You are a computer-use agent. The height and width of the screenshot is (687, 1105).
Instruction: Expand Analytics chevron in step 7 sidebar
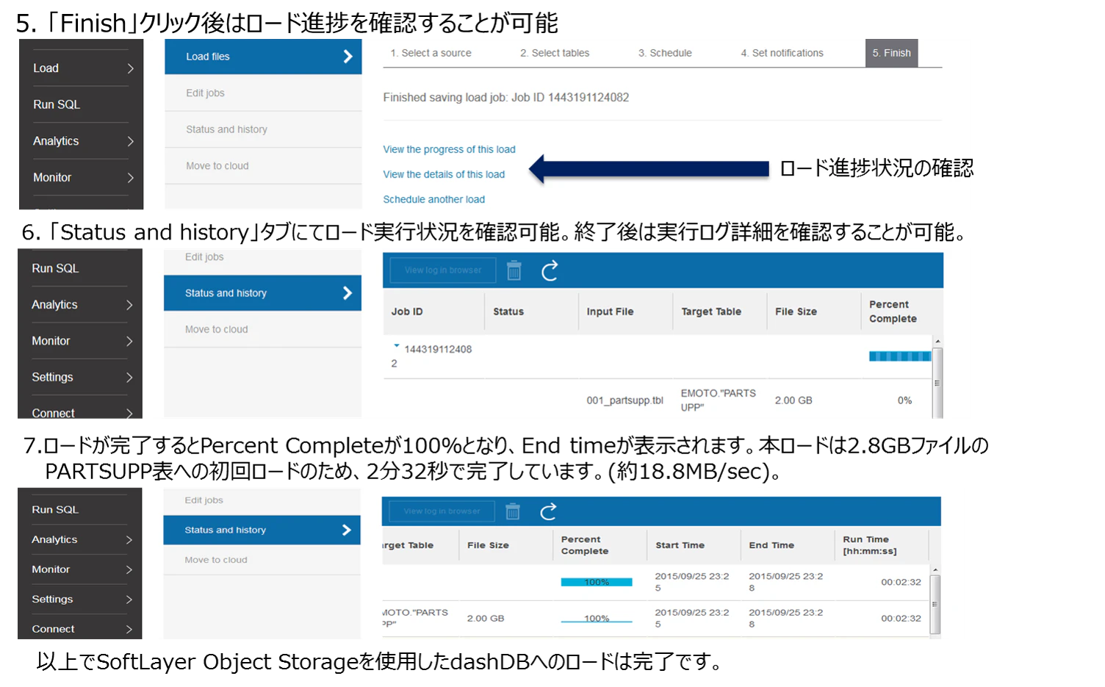click(129, 539)
